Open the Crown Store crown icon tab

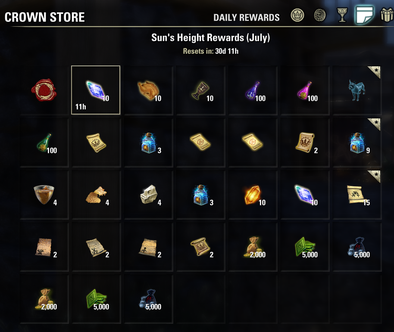[x=297, y=16]
